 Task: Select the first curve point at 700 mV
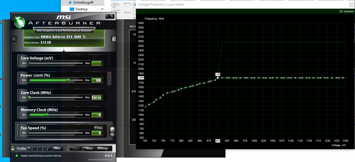(x=145, y=106)
